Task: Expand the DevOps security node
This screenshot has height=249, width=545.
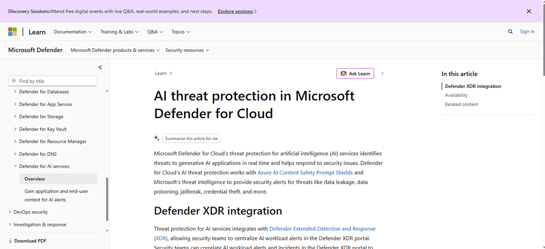Action: (x=10, y=212)
